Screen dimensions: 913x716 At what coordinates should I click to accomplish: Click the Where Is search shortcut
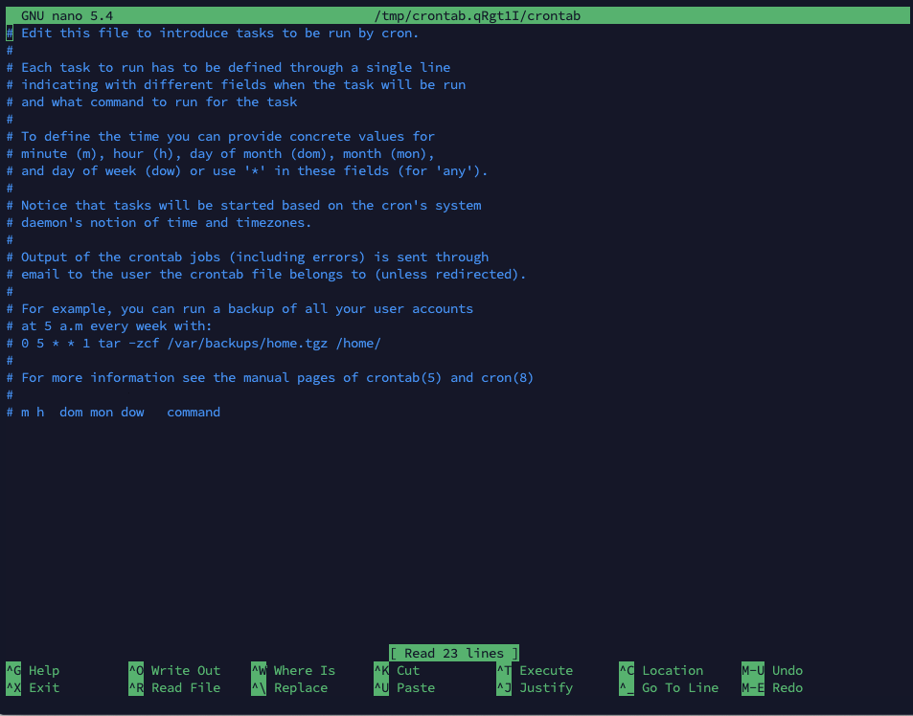pos(304,671)
